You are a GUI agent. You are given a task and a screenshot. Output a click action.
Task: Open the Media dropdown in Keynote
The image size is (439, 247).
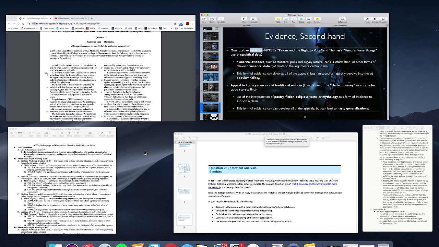(309, 20)
